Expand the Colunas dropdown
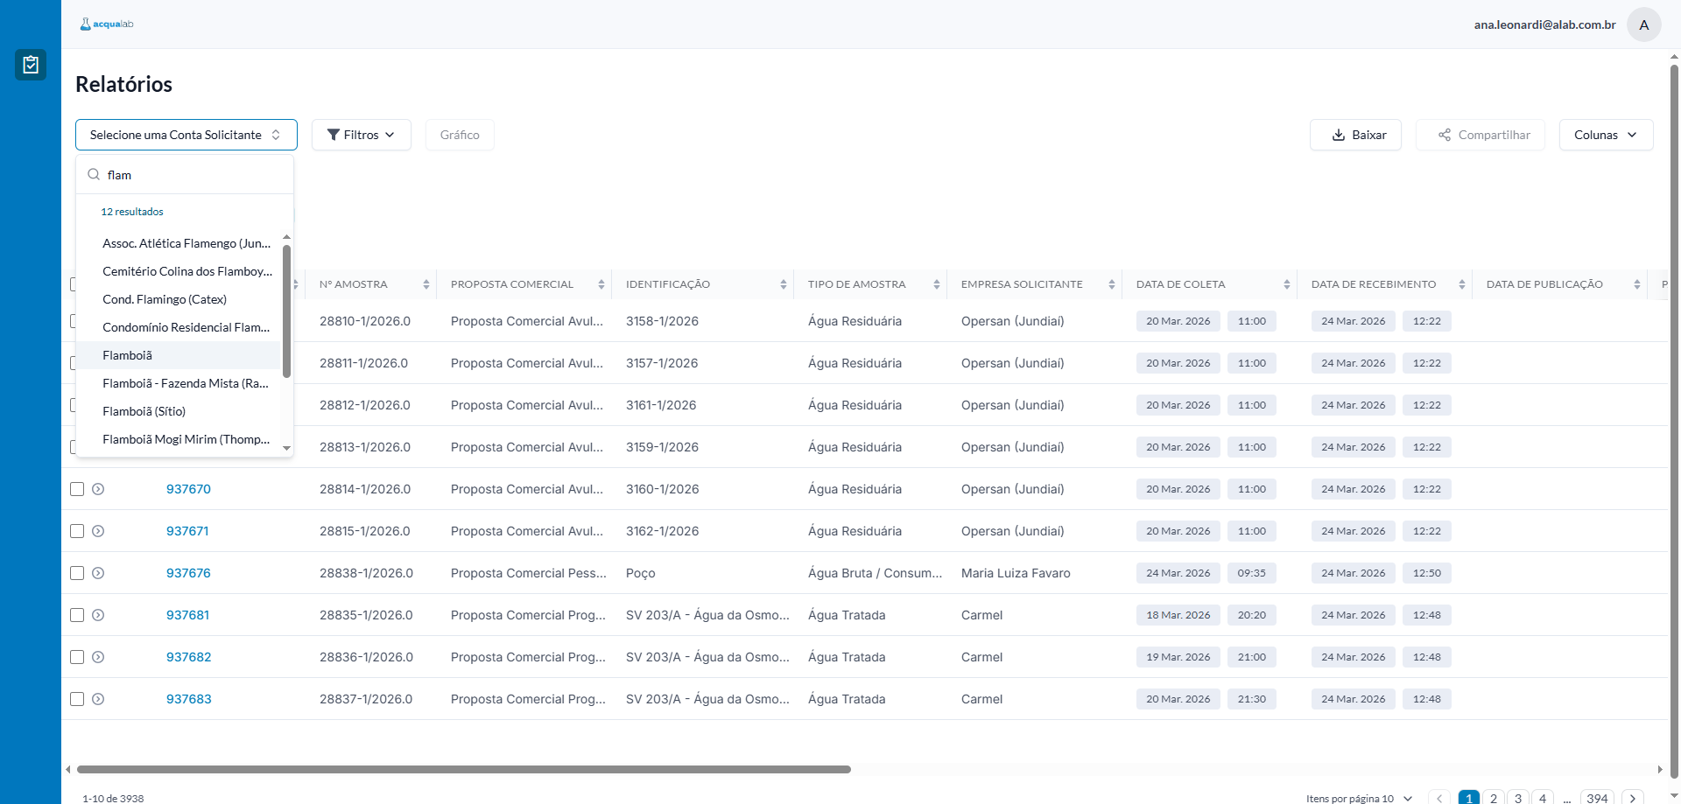Screen dimensions: 1681x804 coord(1605,135)
